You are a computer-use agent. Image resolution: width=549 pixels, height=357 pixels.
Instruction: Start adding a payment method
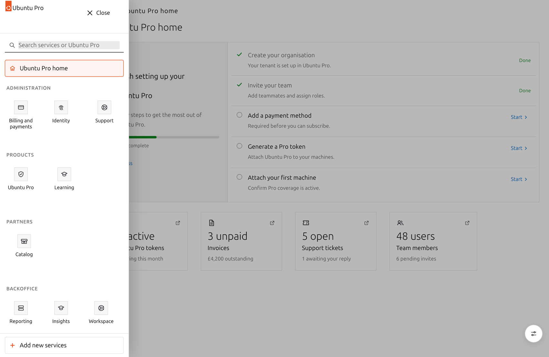pos(519,117)
